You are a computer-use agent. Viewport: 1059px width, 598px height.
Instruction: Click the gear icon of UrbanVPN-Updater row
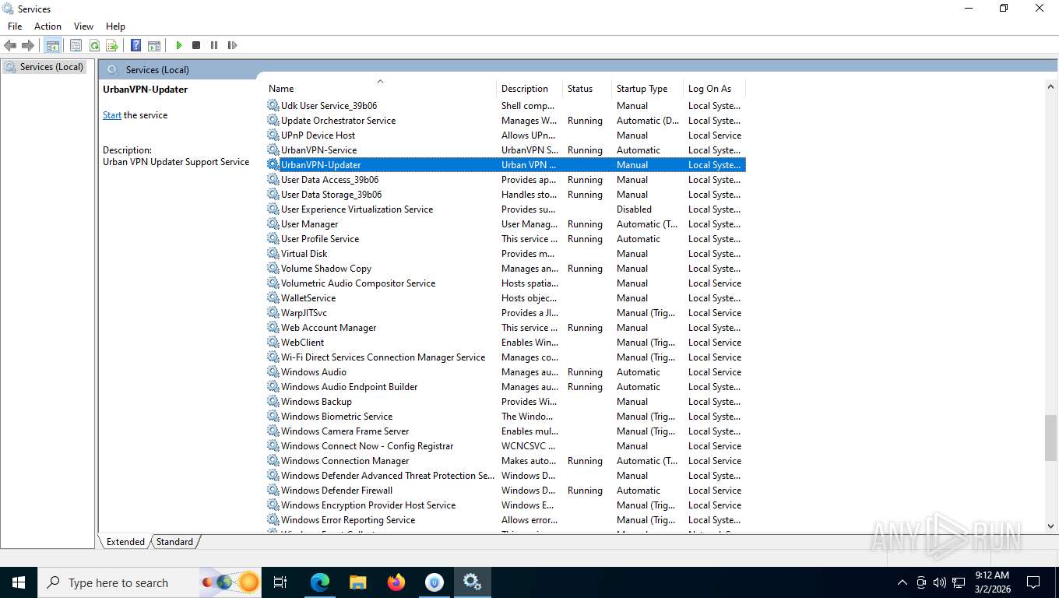tap(273, 165)
